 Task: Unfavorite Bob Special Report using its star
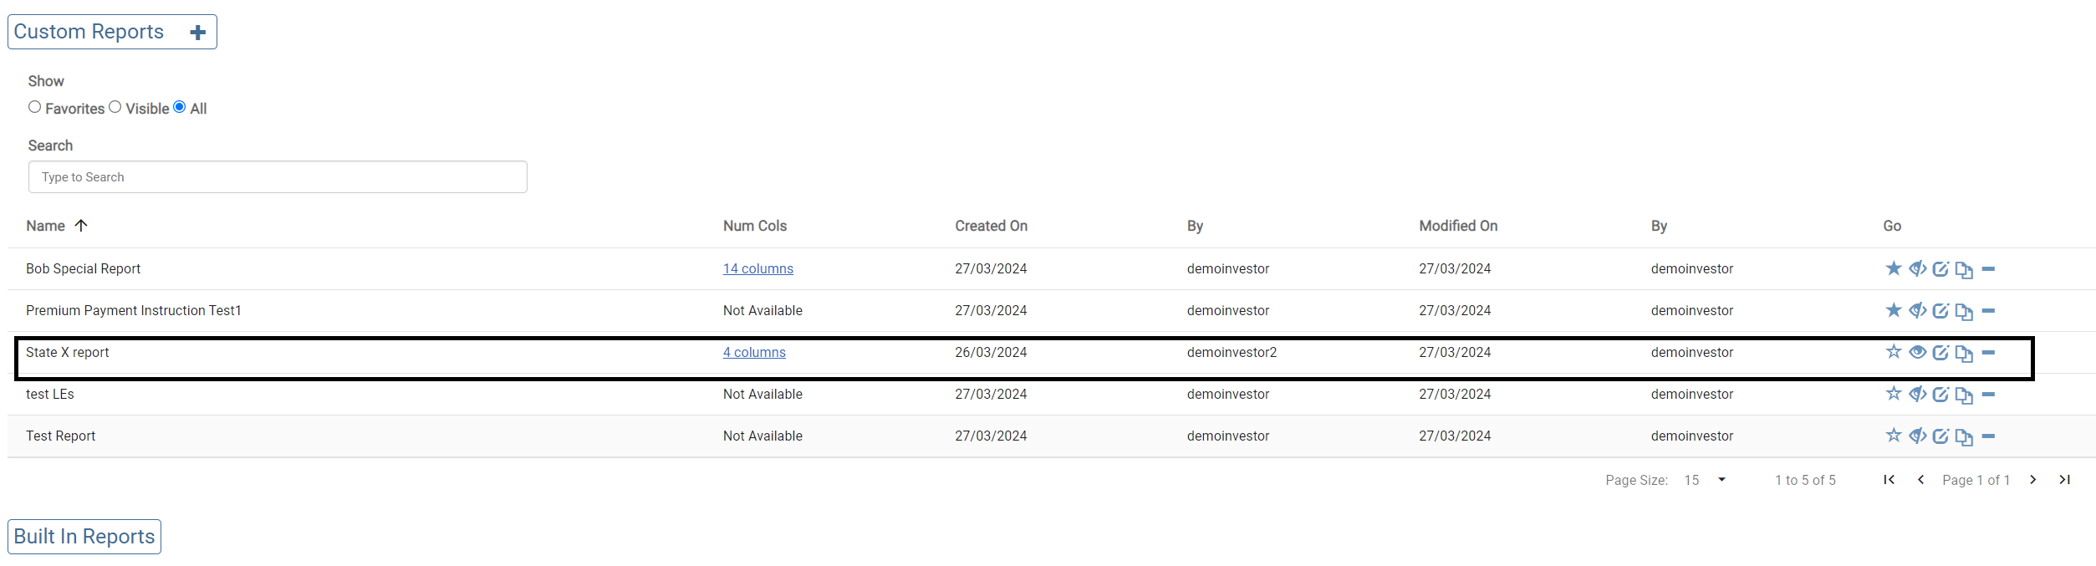[x=1894, y=268]
